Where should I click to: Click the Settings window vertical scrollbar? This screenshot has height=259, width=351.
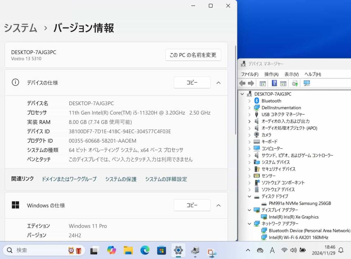pos(235,90)
